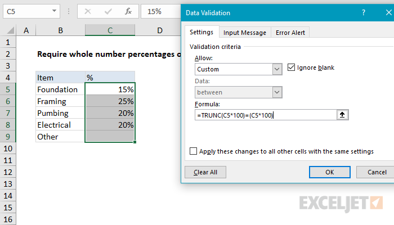Click the Name Box showing C5
Viewport: 394px width, 225px height.
click(x=32, y=11)
